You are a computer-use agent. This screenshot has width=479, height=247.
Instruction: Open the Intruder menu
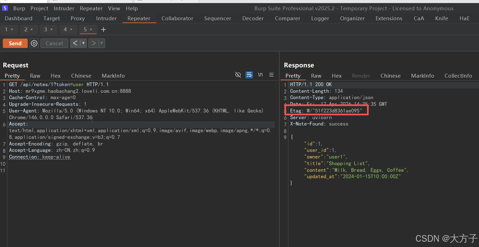(x=64, y=8)
